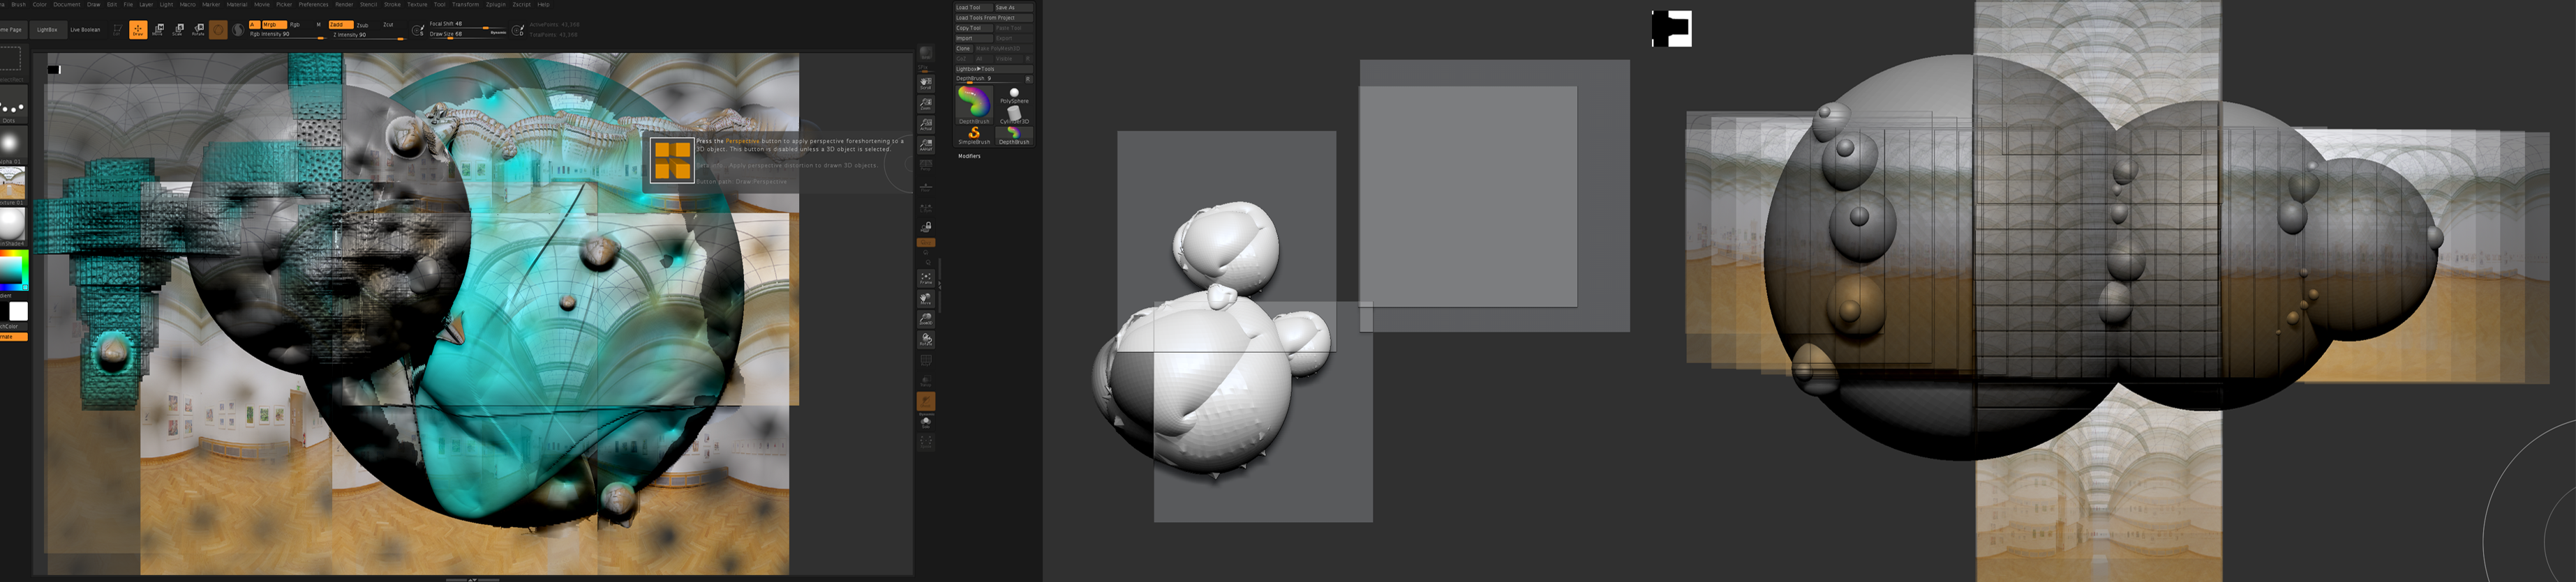The width and height of the screenshot is (2576, 582).
Task: Toggle the Dynamic draw size switch
Action: 498,32
